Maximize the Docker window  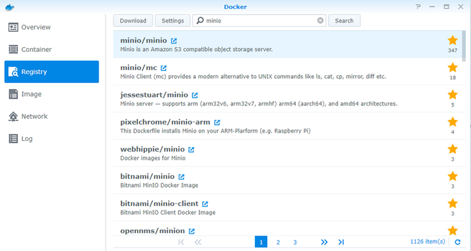click(446, 6)
